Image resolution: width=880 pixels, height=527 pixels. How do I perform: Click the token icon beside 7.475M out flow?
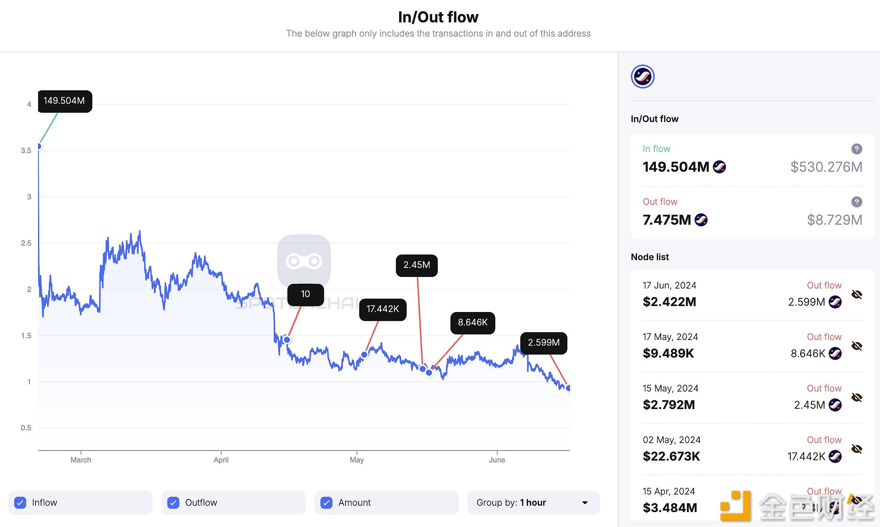[x=701, y=220]
